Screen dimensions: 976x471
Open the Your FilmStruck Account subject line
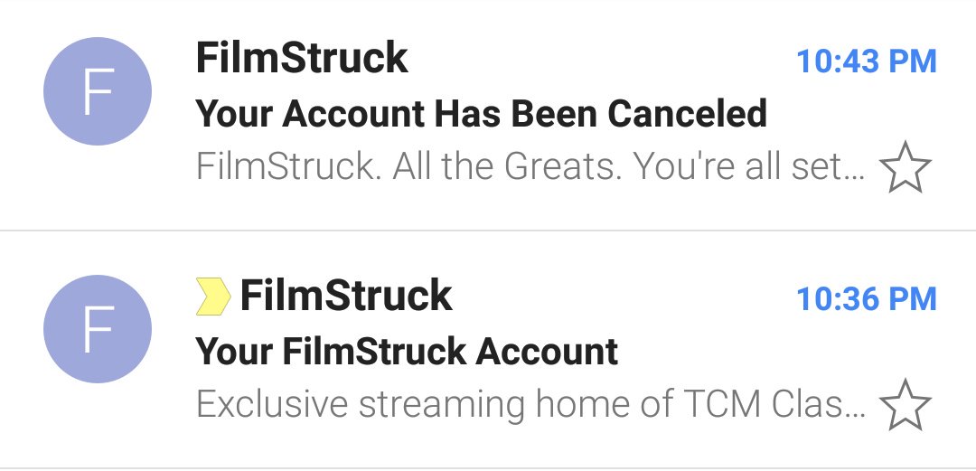(407, 352)
